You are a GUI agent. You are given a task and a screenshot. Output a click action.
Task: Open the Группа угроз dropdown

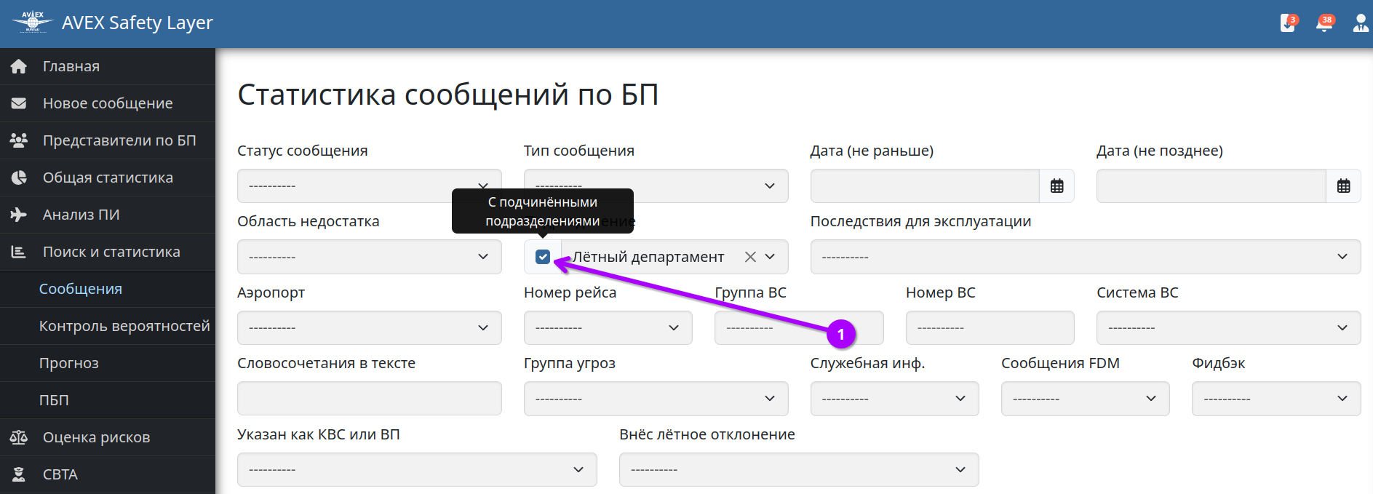pos(656,399)
